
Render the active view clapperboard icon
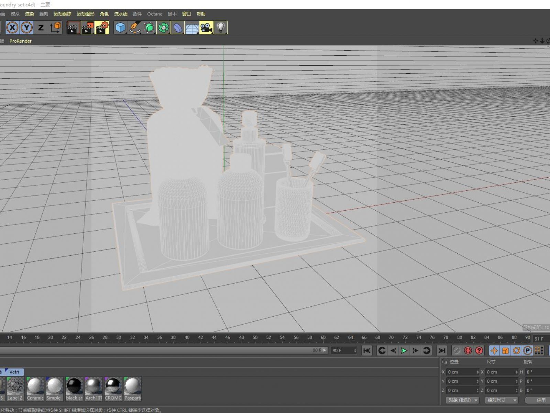point(73,28)
